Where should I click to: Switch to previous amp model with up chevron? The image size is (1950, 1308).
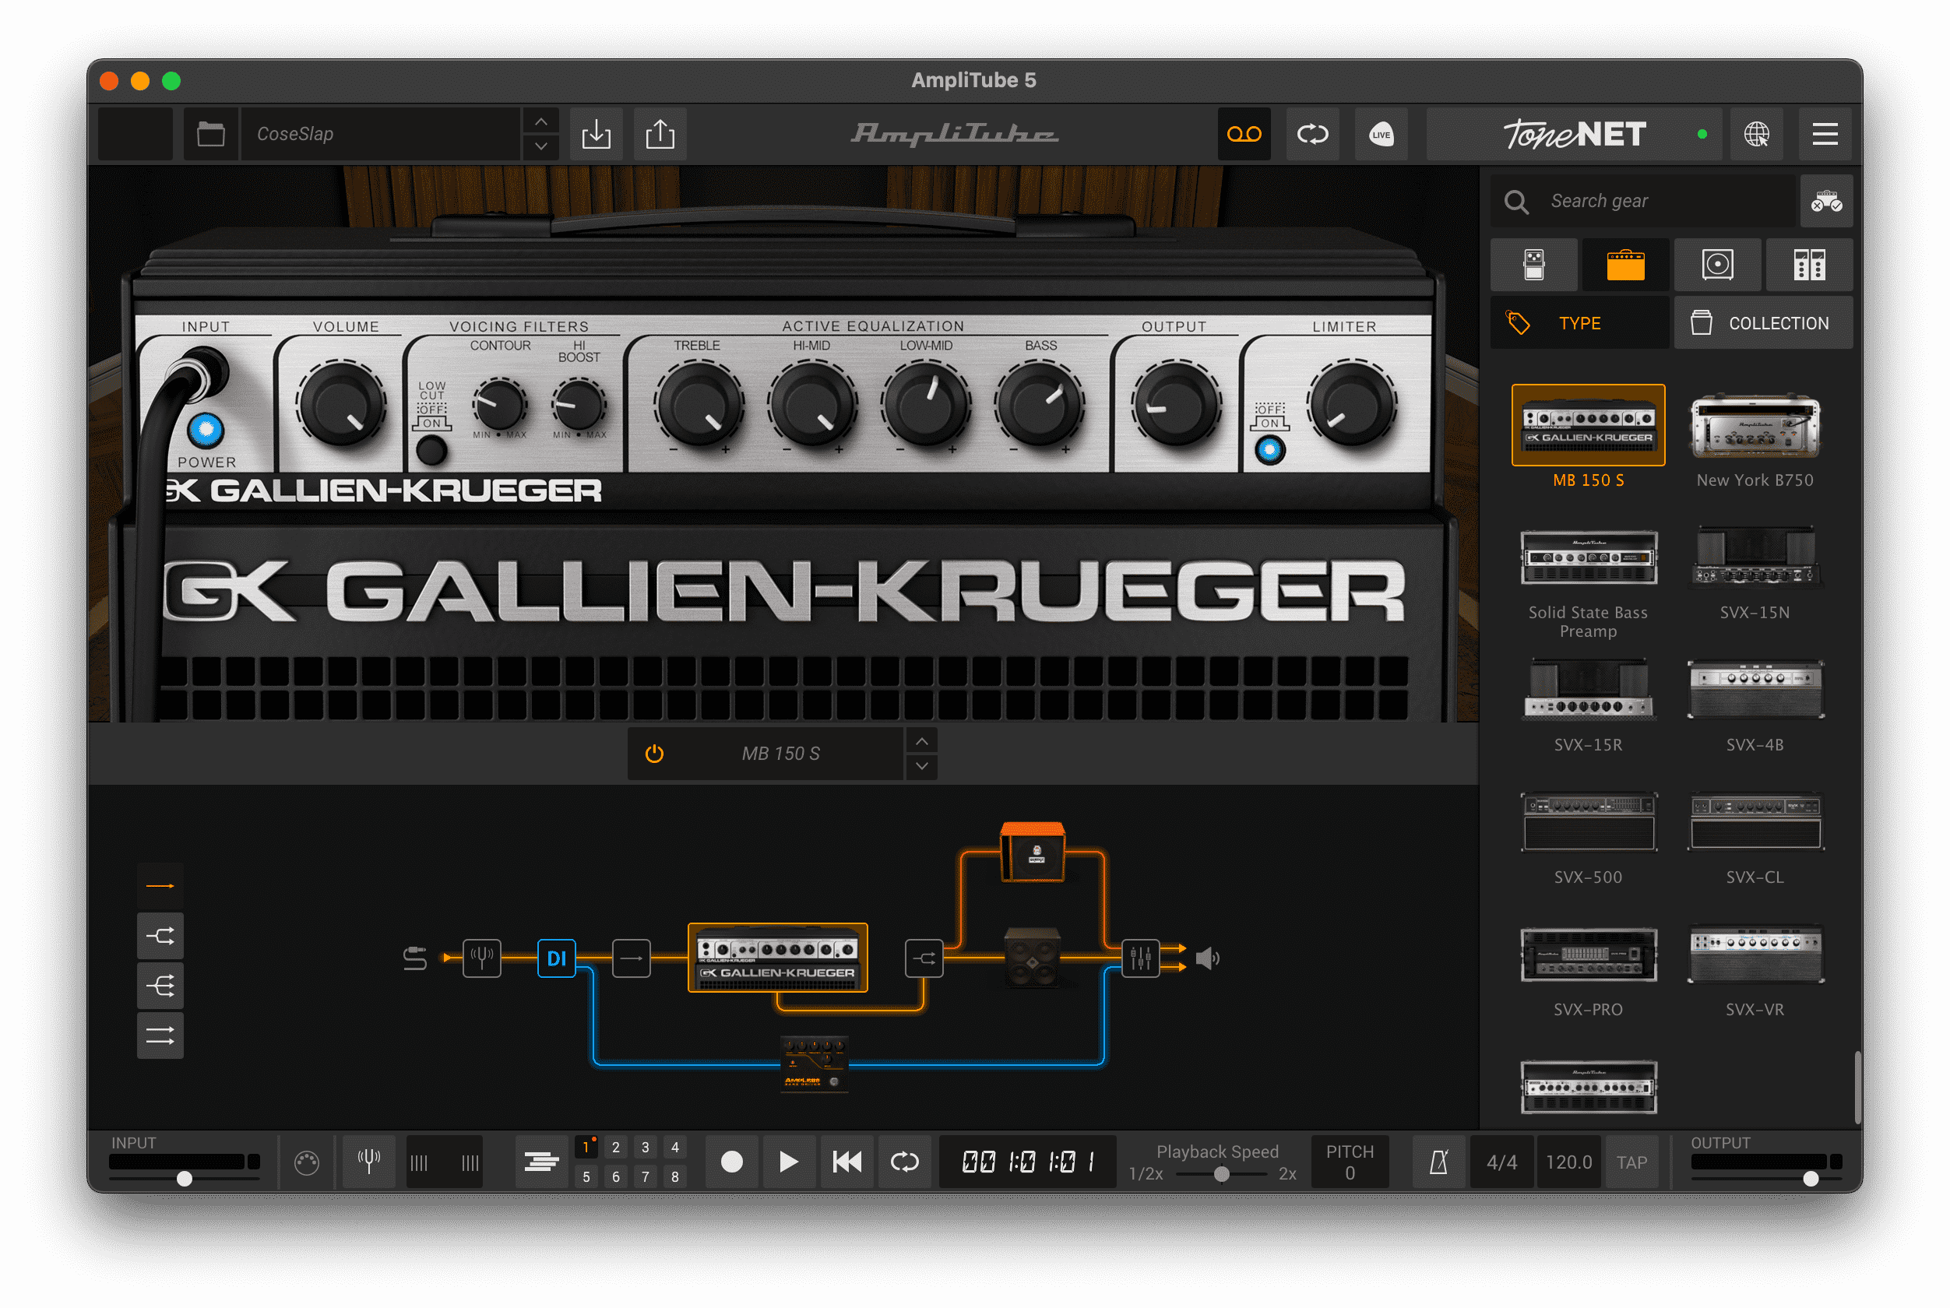921,740
